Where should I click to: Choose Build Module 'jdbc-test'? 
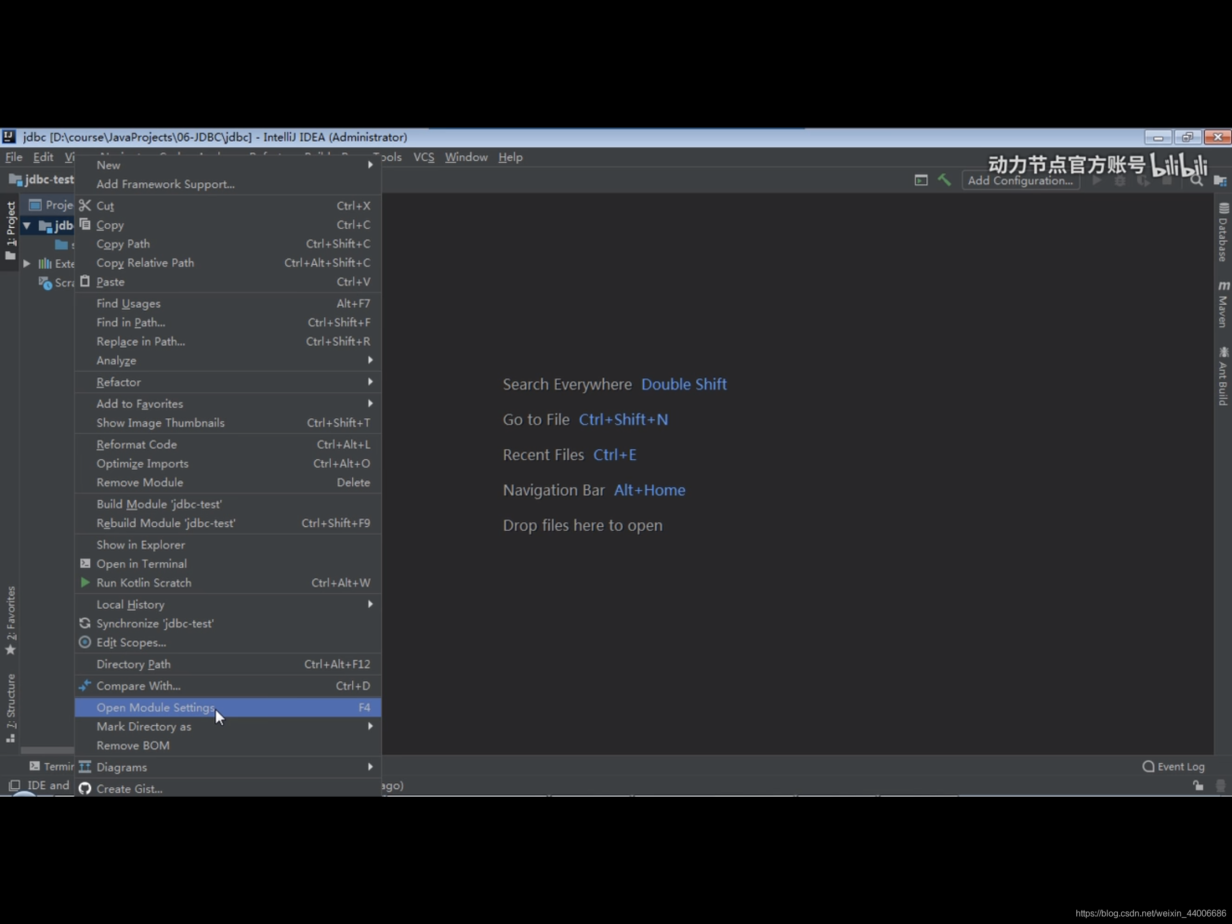(228, 504)
